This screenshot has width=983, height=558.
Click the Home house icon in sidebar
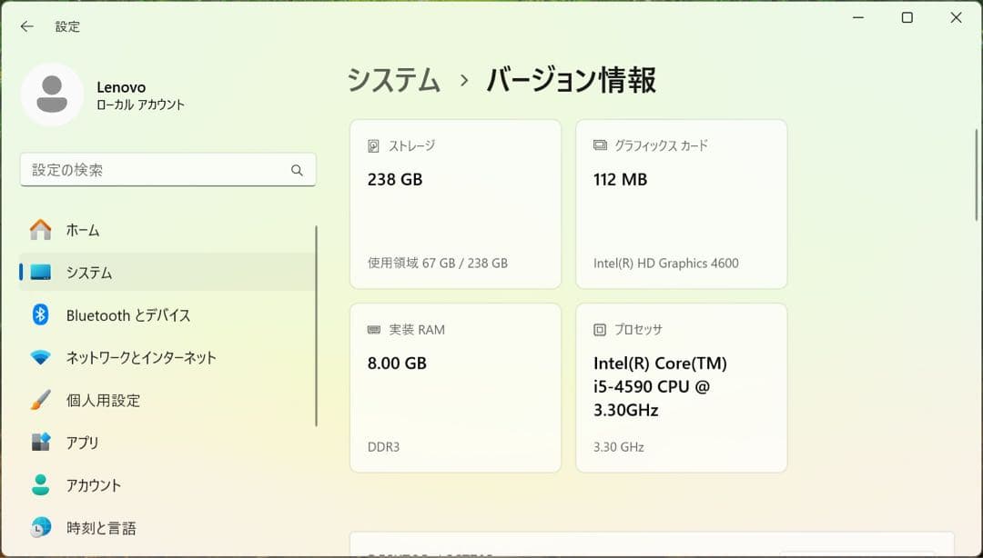tap(41, 230)
